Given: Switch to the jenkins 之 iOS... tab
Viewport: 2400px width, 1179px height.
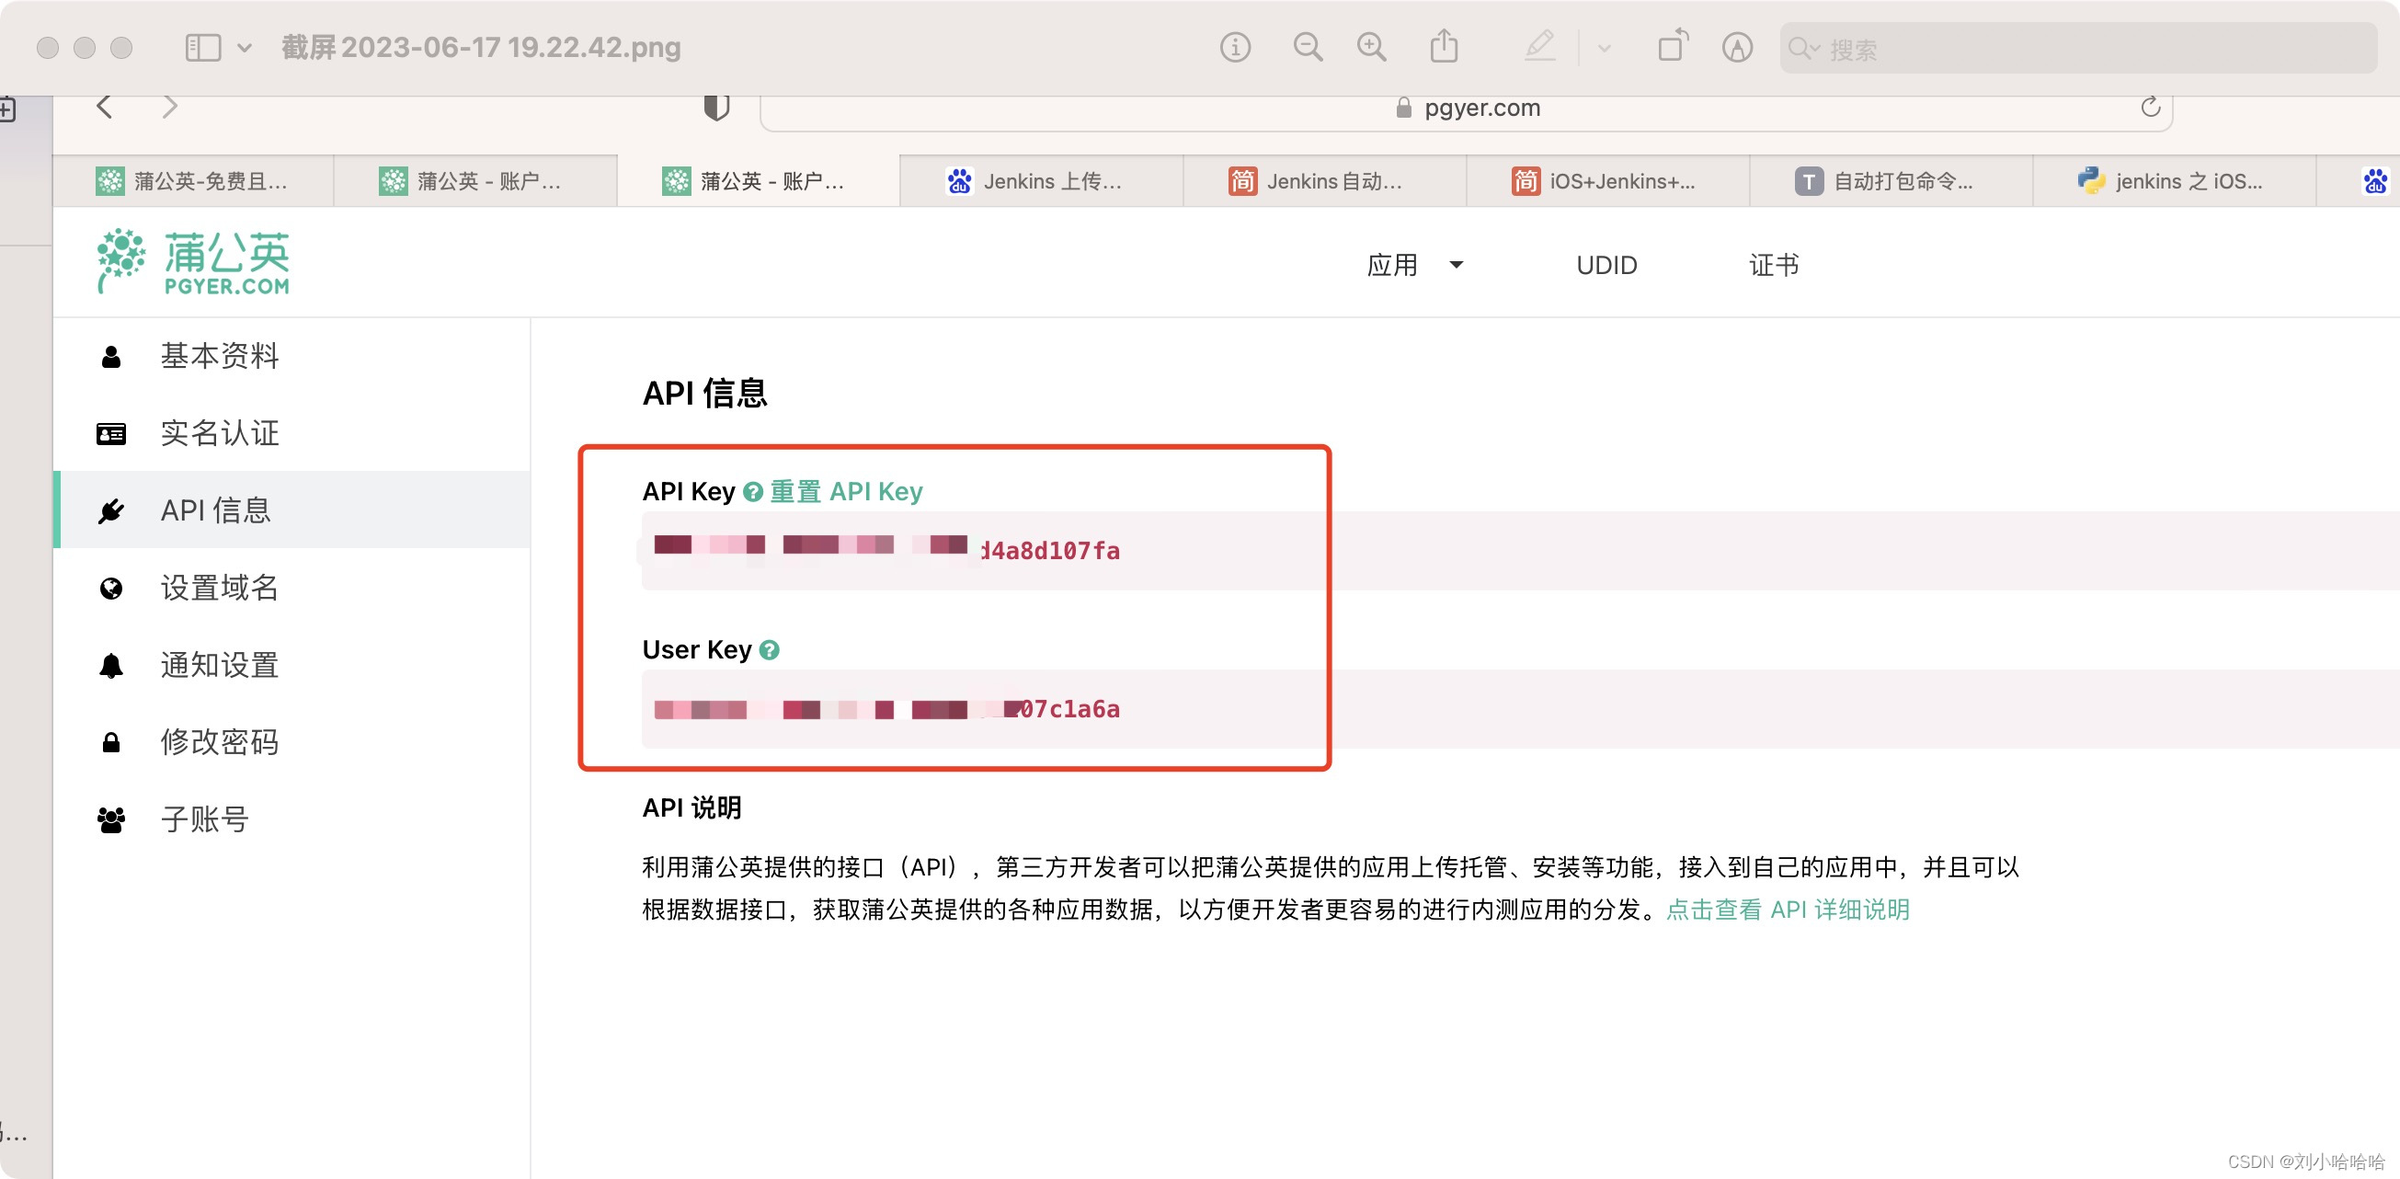Looking at the screenshot, I should click(2175, 181).
